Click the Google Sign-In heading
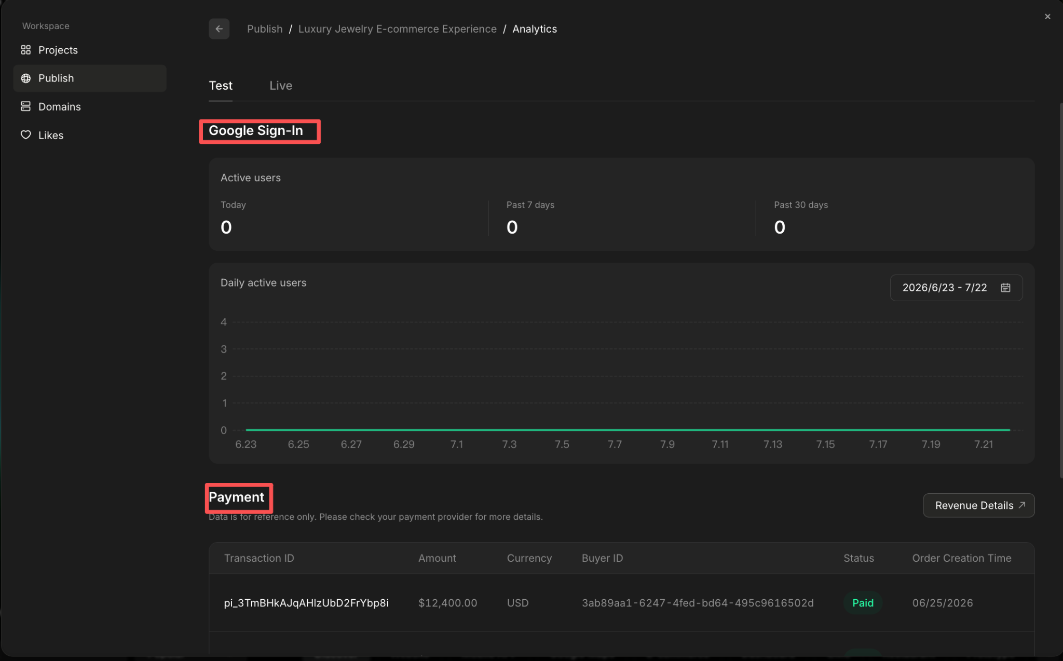1063x661 pixels. (x=256, y=130)
